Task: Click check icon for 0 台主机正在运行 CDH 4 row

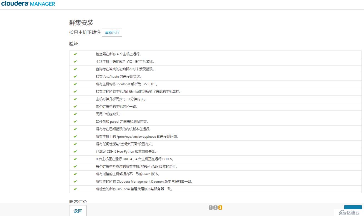Action: 75,159
